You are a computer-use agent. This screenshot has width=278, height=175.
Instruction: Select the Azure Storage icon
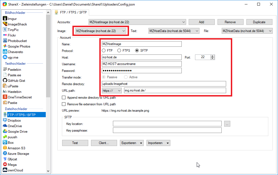click(5, 153)
